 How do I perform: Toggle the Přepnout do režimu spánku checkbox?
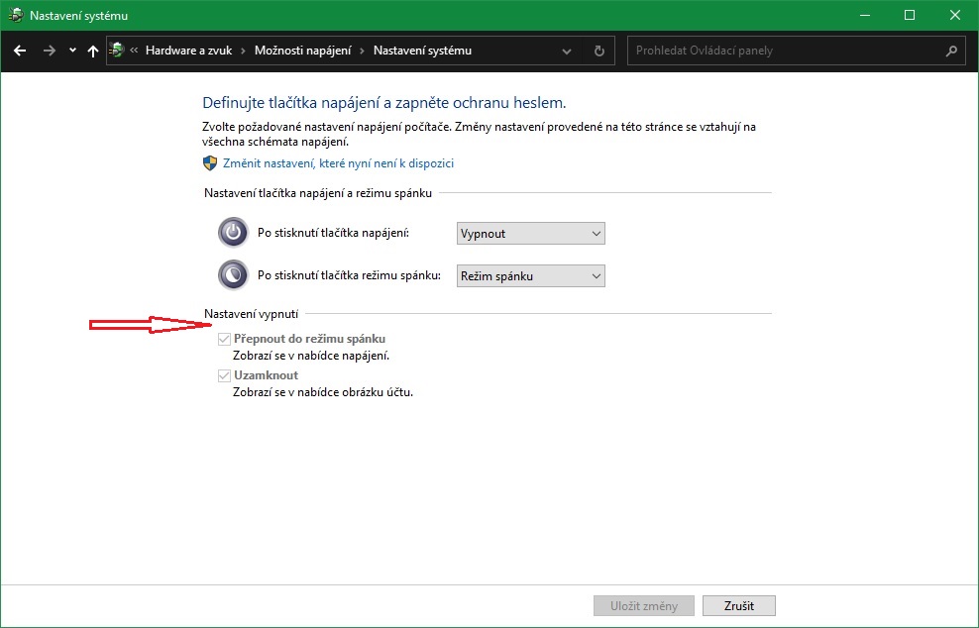point(224,339)
